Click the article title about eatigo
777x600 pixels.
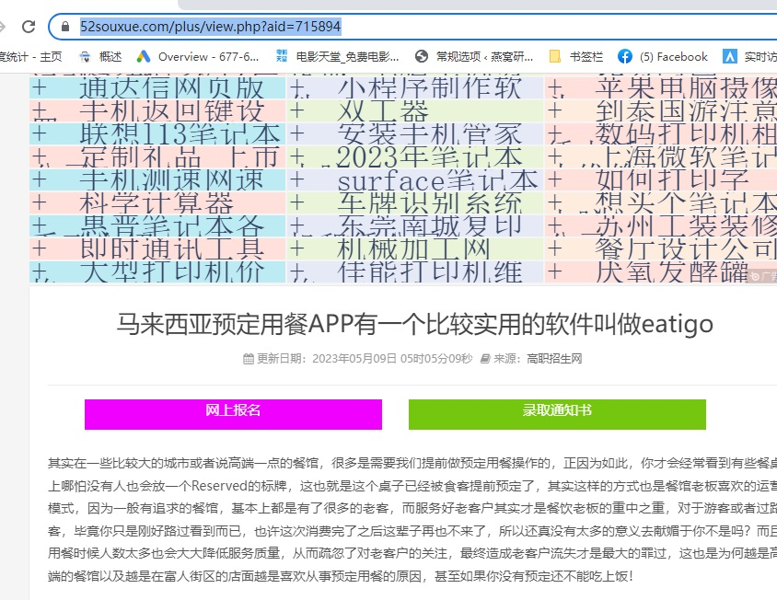pyautogui.click(x=415, y=325)
